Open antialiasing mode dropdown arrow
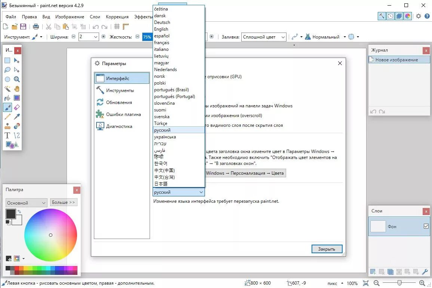Viewport: 432px width, 288px height. tap(301, 37)
